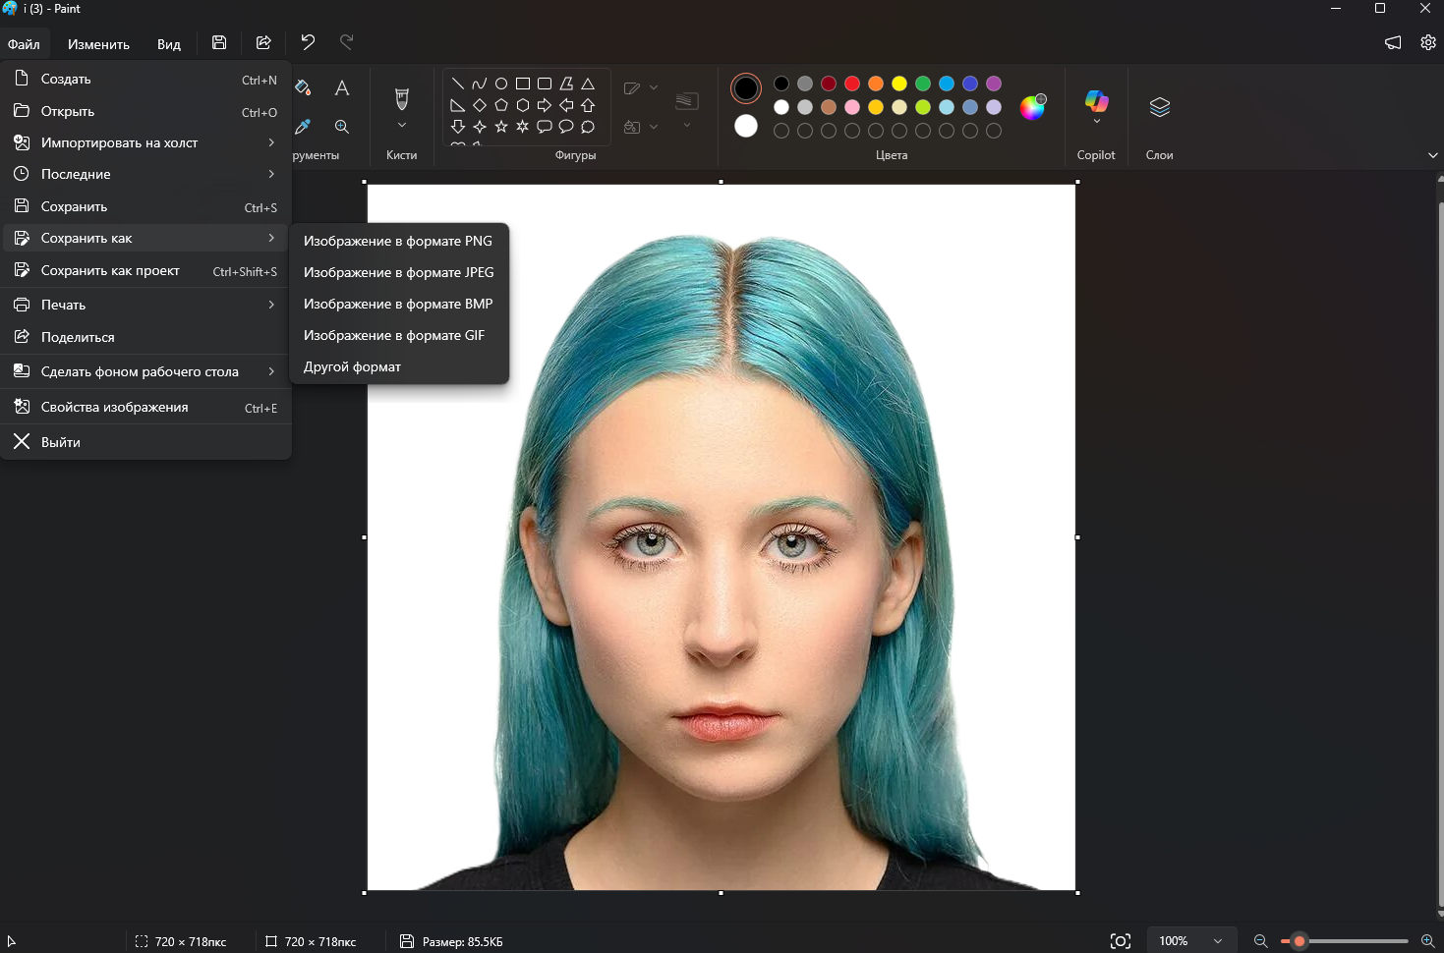
Task: Click the fit-to-window screenshot icon in status bar
Action: (1121, 941)
